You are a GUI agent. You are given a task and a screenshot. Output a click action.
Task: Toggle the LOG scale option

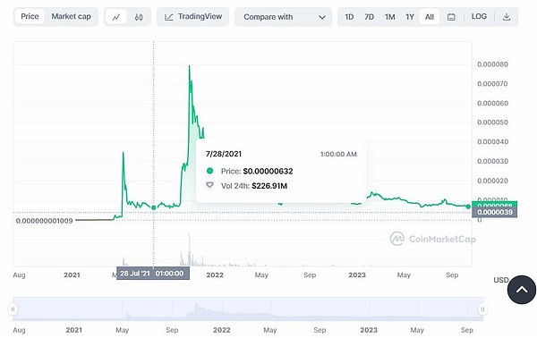(479, 16)
